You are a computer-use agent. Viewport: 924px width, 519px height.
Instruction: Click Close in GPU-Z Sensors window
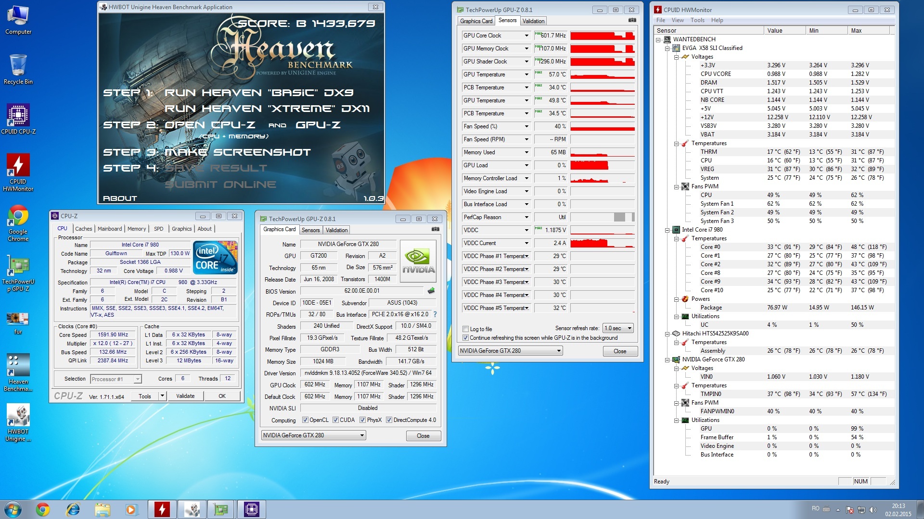coord(620,351)
